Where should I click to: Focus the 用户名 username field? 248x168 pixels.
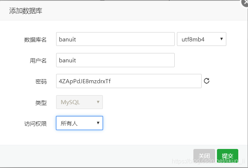pyautogui.click(x=115, y=60)
